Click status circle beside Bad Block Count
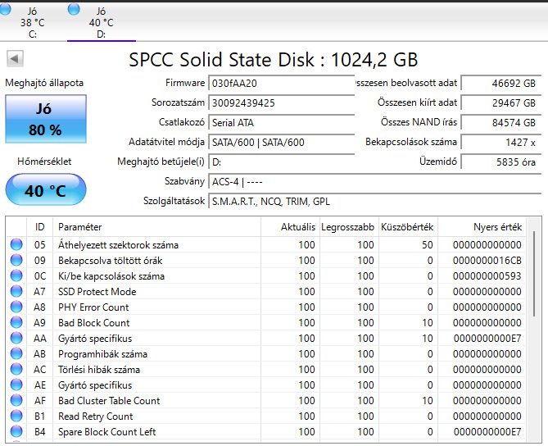 click(x=16, y=323)
